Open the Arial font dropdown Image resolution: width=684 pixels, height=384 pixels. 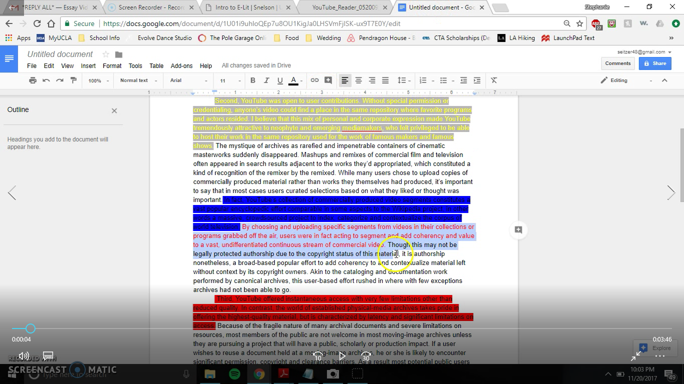pos(188,80)
